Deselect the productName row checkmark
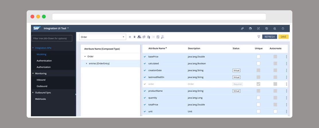319x128 pixels. point(145,91)
